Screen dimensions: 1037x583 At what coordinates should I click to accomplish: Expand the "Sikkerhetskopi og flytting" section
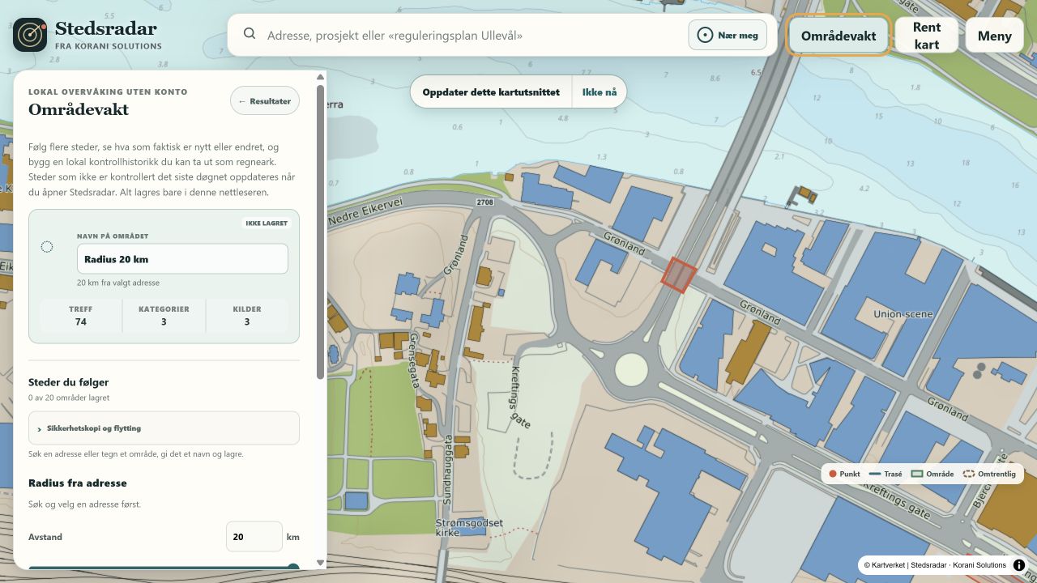click(x=164, y=428)
